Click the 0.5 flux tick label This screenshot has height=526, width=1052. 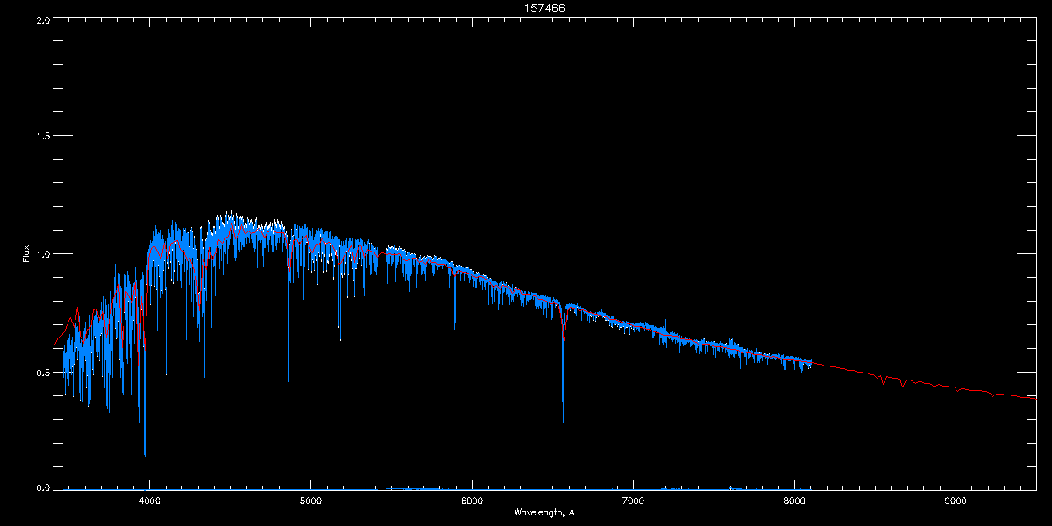click(41, 372)
